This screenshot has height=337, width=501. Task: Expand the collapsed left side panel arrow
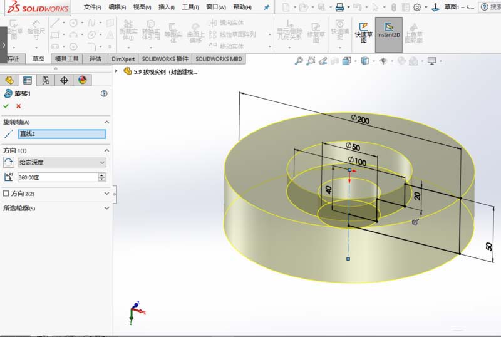[x=3, y=44]
